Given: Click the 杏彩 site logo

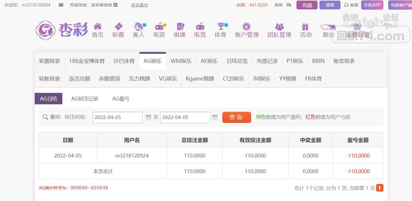Looking at the screenshot, I should pos(61,30).
